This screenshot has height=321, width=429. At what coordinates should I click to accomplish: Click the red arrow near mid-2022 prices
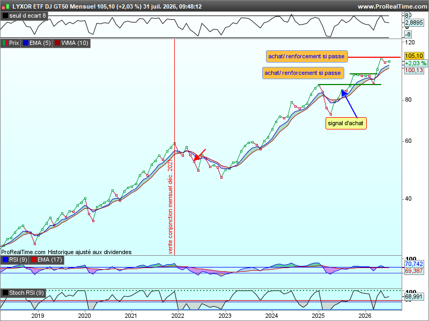click(199, 155)
